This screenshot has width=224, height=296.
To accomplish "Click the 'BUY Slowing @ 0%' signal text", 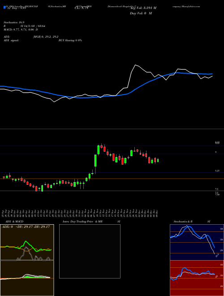I will [x=70, y=40].
